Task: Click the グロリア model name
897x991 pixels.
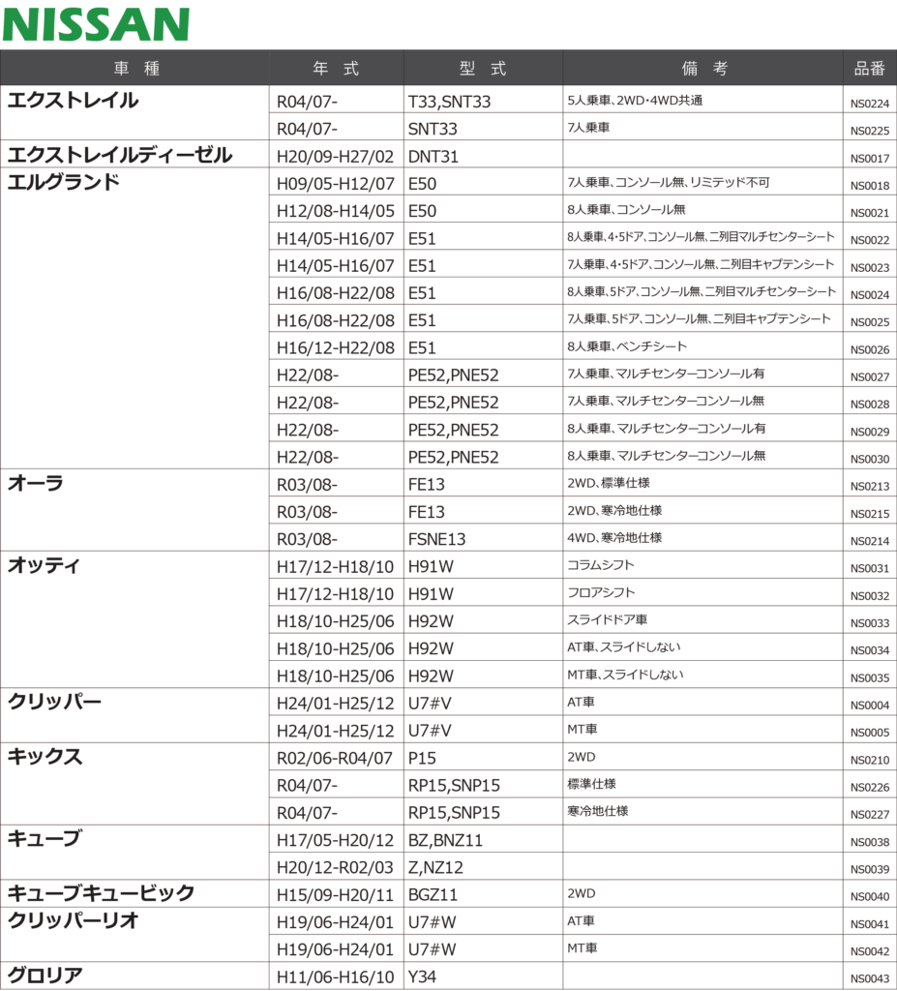Action: click(x=45, y=975)
